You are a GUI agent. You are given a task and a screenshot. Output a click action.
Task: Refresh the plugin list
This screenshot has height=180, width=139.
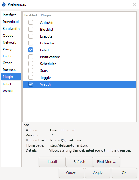79,161
